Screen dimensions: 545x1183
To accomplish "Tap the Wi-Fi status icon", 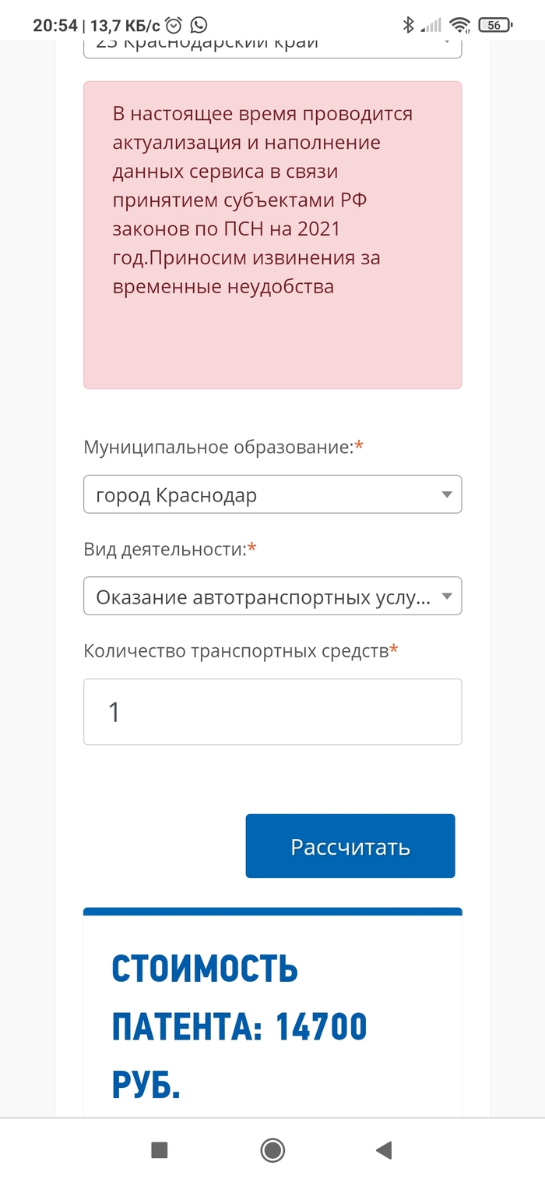I will click(460, 25).
